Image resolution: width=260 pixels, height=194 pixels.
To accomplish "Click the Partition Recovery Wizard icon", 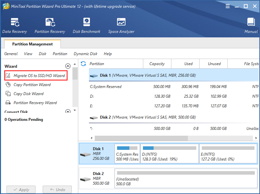I will point(8,102).
